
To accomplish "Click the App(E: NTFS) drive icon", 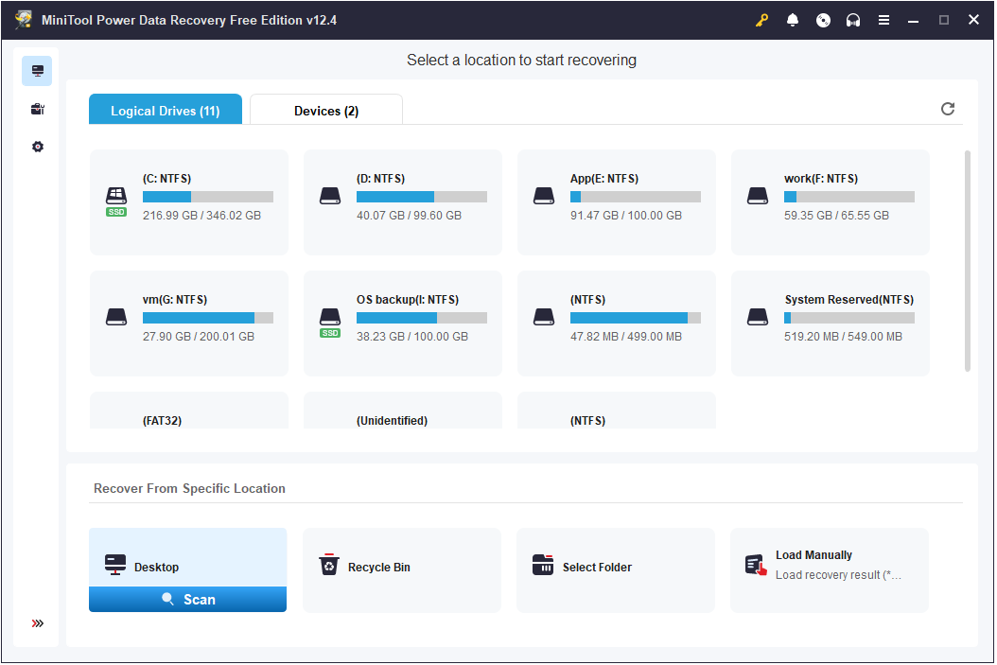I will [544, 196].
